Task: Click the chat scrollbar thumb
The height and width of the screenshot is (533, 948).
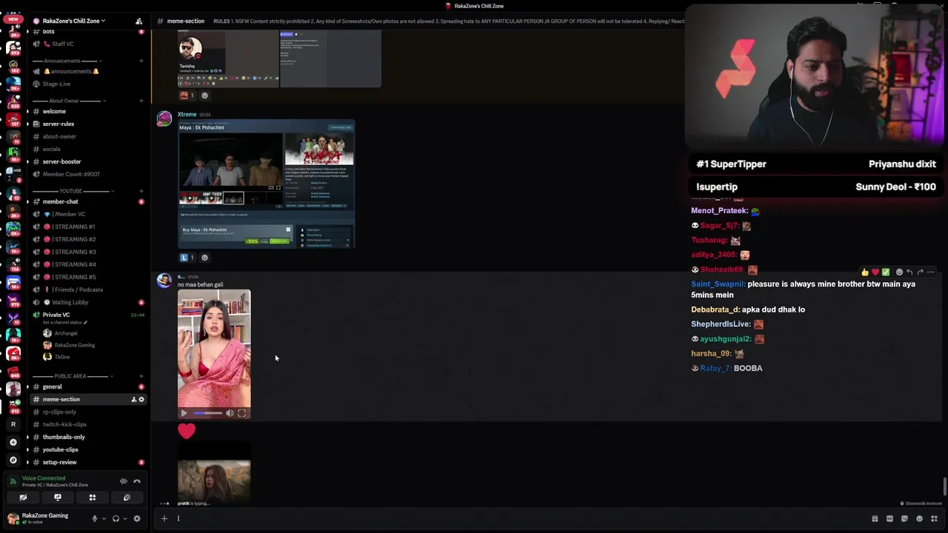Action: point(944,488)
